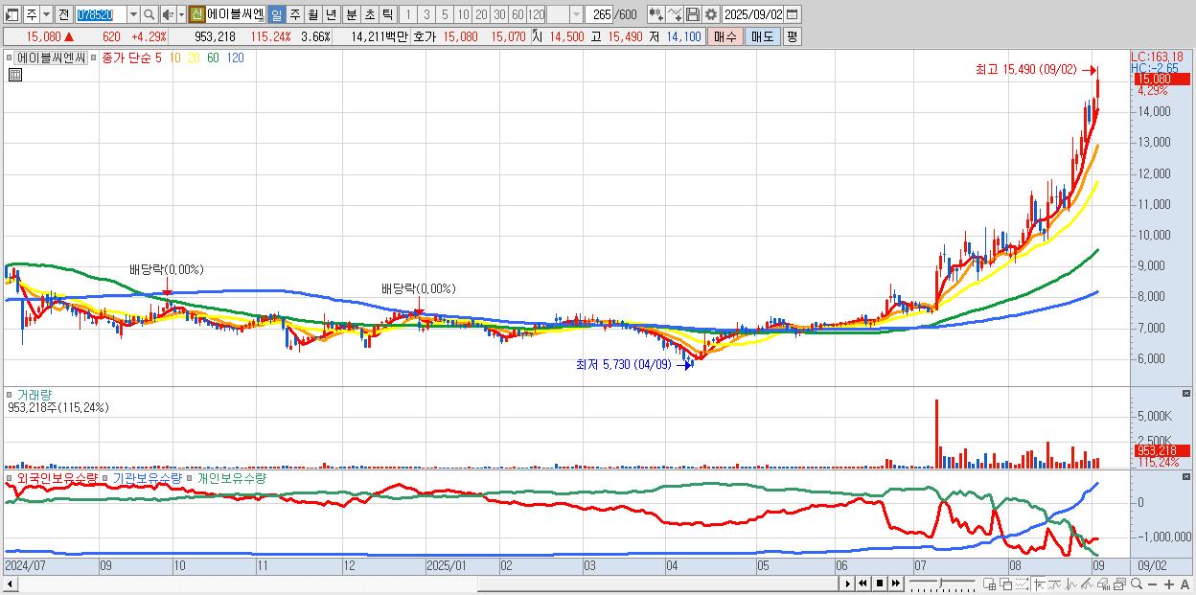The width and height of the screenshot is (1196, 595).
Task: Open chart settings gear icon
Action: 710,14
